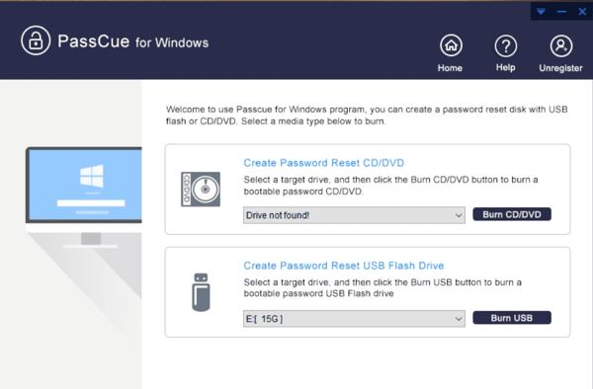Click the USB drive dropdown arrow
The image size is (593, 389).
459,319
